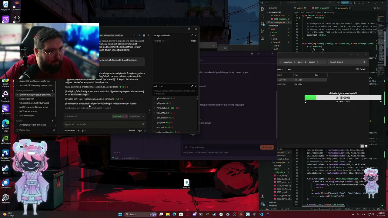The image size is (388, 218).
Task: Toggle the Details pane in File Explorer
Action: 361,69
